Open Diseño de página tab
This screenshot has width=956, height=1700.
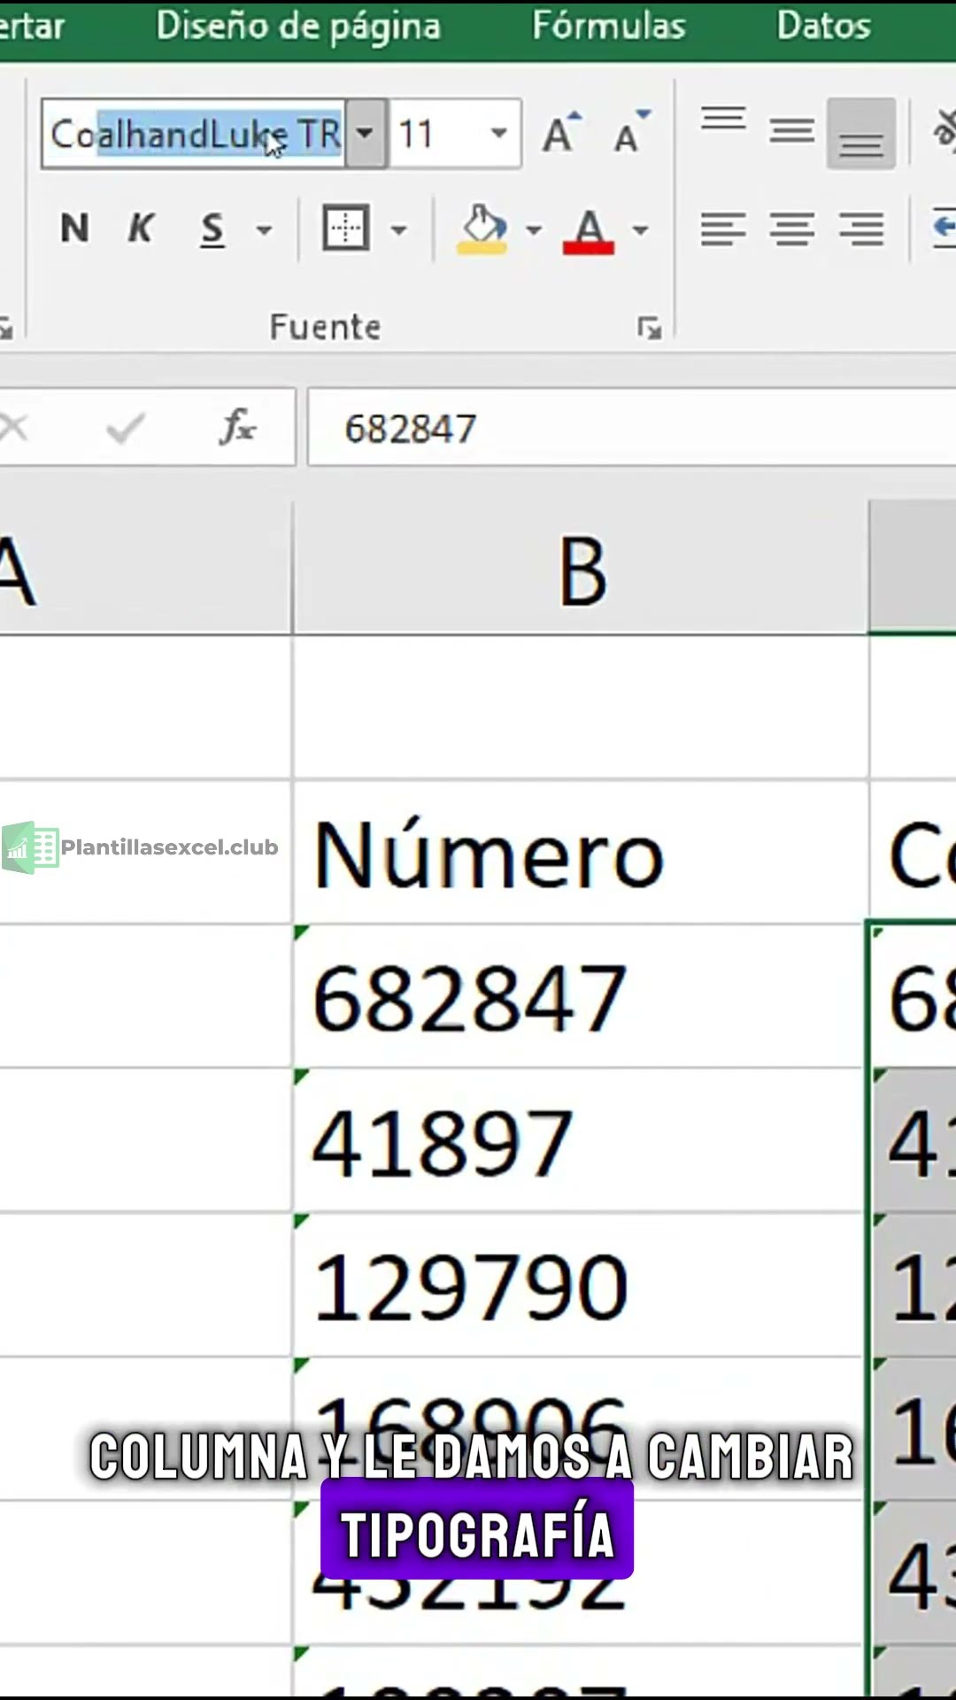298,27
